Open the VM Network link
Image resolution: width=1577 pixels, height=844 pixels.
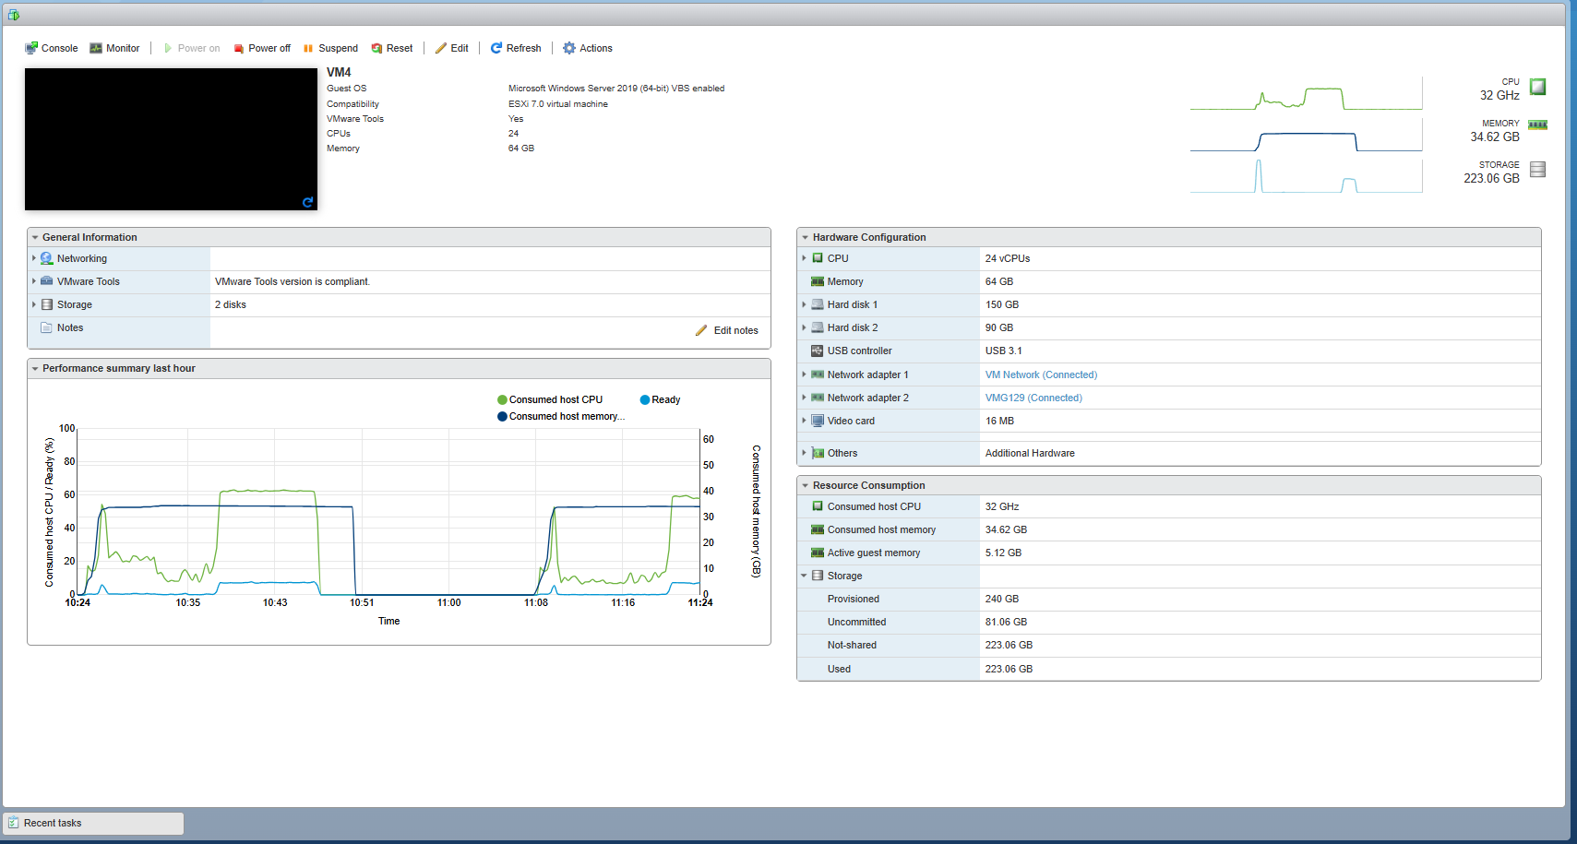click(1041, 374)
